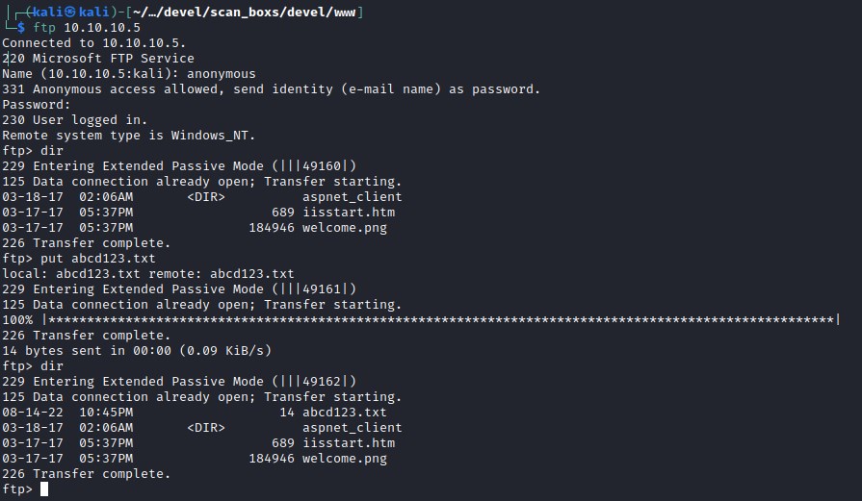Click "aspnet_client" in the first directory listing
The width and height of the screenshot is (862, 501).
click(353, 197)
